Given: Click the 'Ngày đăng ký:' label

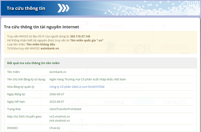Looking at the screenshot, I should pyautogui.click(x=16, y=94).
